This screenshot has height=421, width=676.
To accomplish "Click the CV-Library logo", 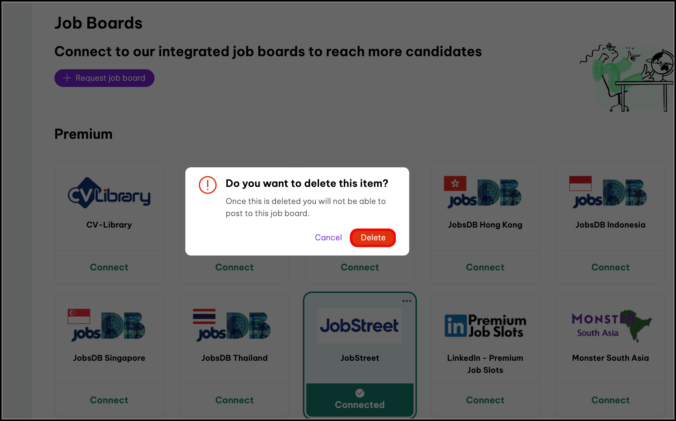I will point(109,193).
